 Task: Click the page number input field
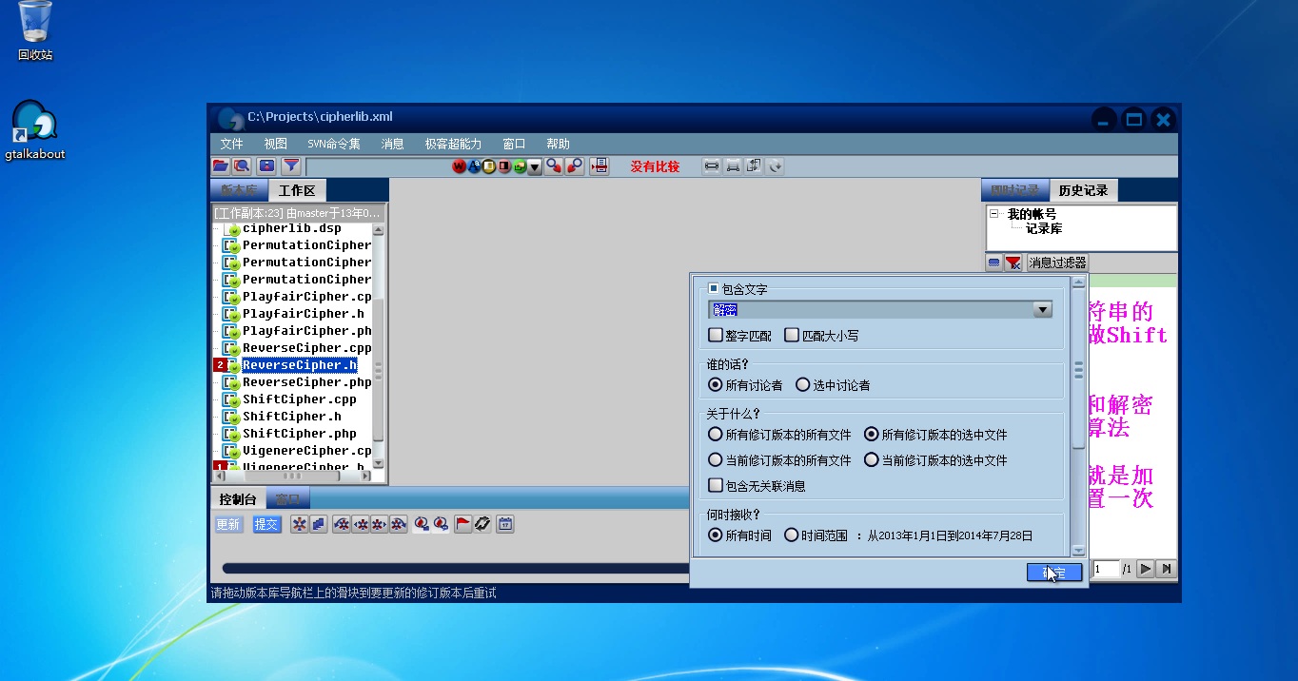[1105, 569]
